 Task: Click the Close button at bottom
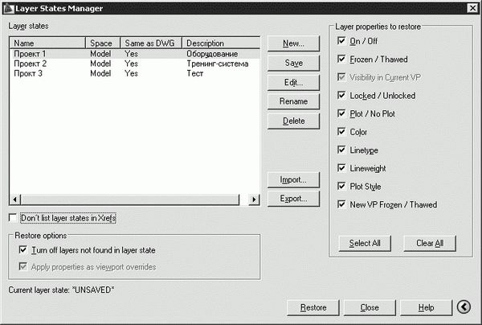pyautogui.click(x=370, y=308)
